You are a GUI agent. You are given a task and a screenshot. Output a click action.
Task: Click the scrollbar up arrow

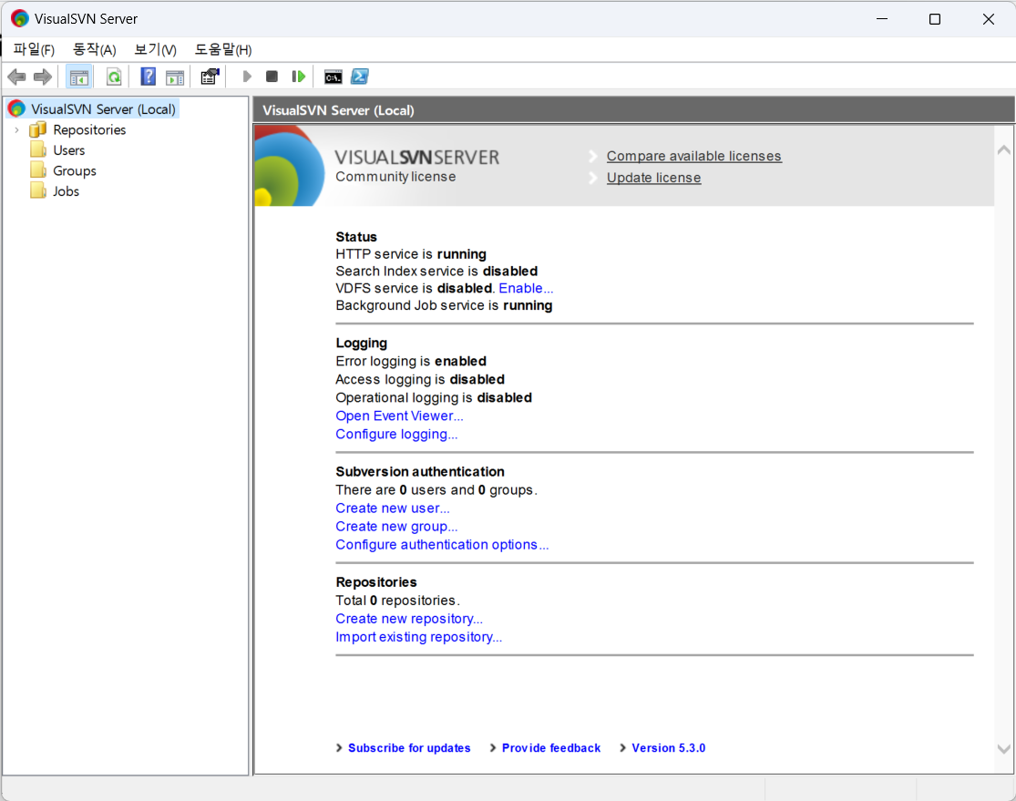(x=1003, y=149)
